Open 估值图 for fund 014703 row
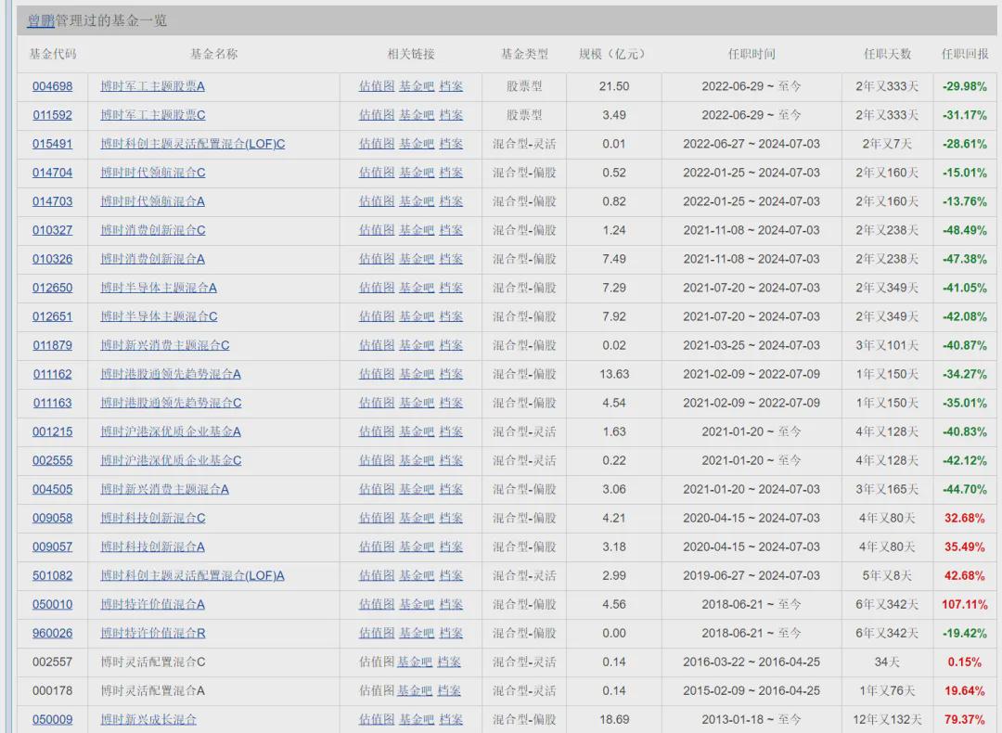This screenshot has height=733, width=1002. pos(377,201)
